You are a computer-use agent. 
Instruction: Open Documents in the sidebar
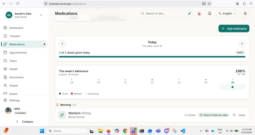coord(24,77)
